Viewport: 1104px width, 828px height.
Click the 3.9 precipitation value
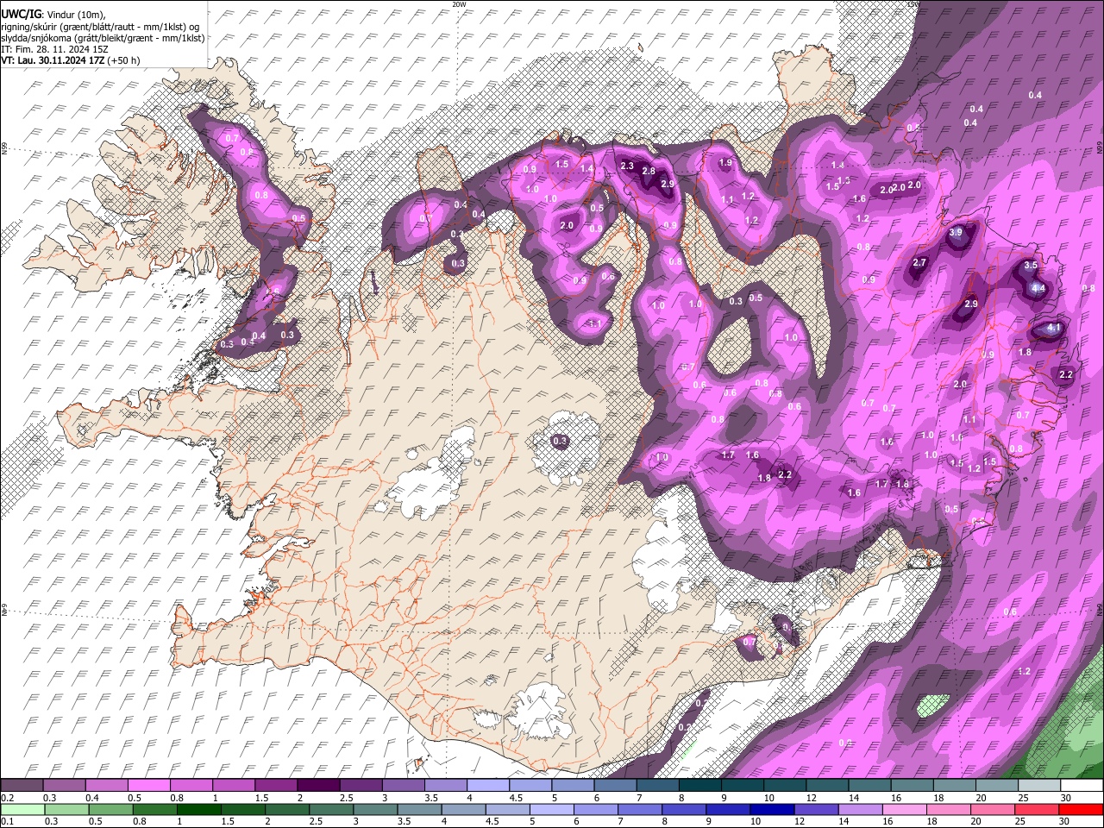[956, 233]
